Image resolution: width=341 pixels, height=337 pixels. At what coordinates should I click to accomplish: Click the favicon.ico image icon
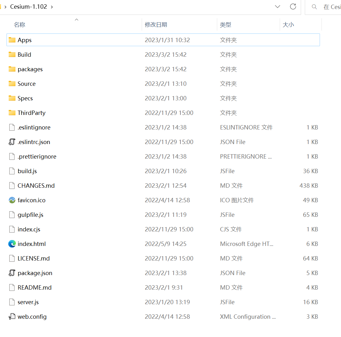12,200
